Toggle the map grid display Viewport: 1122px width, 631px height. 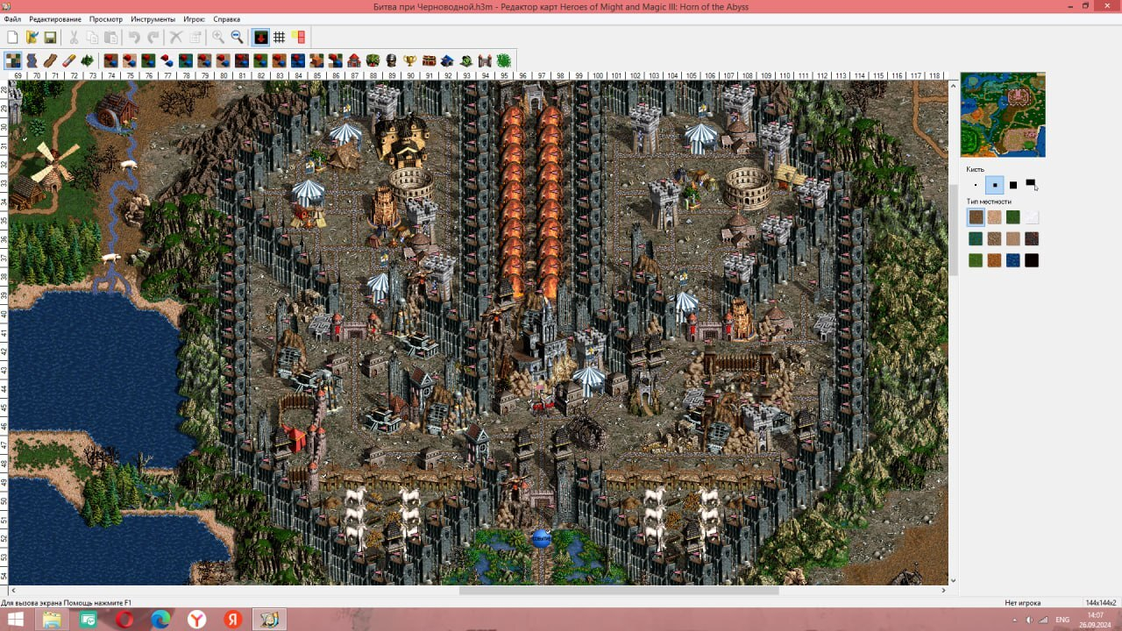tap(279, 37)
